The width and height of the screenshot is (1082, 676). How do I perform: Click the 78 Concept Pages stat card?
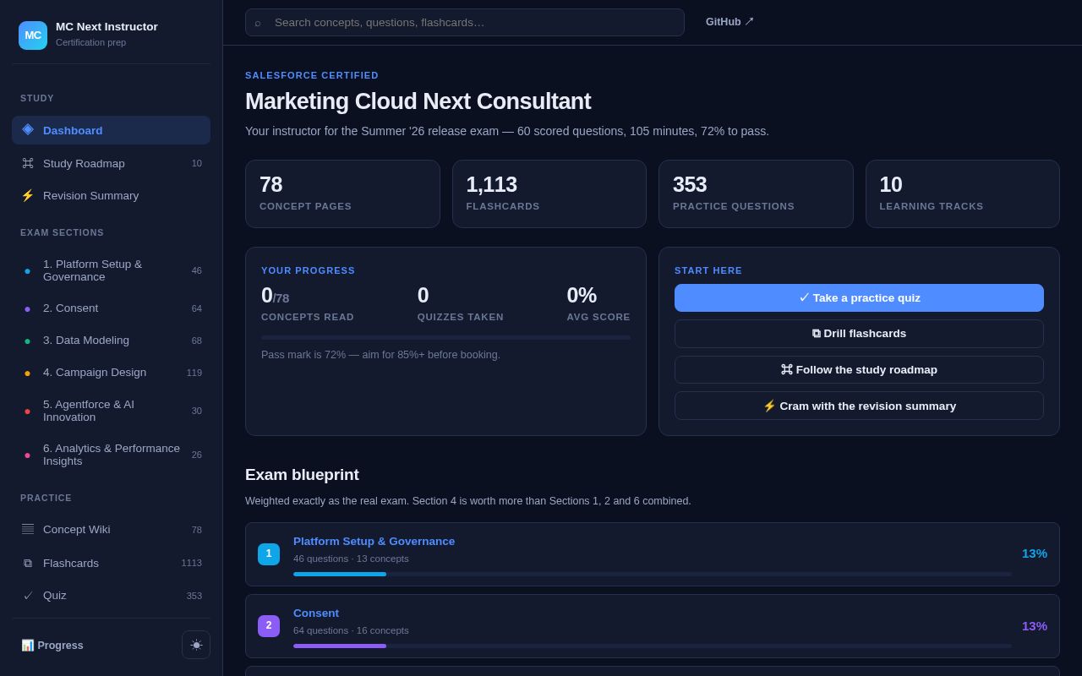click(342, 194)
